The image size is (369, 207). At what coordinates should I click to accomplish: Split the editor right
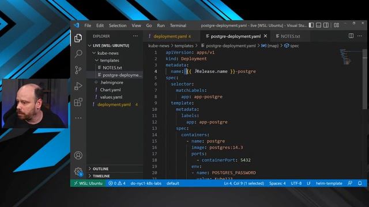tap(351, 36)
